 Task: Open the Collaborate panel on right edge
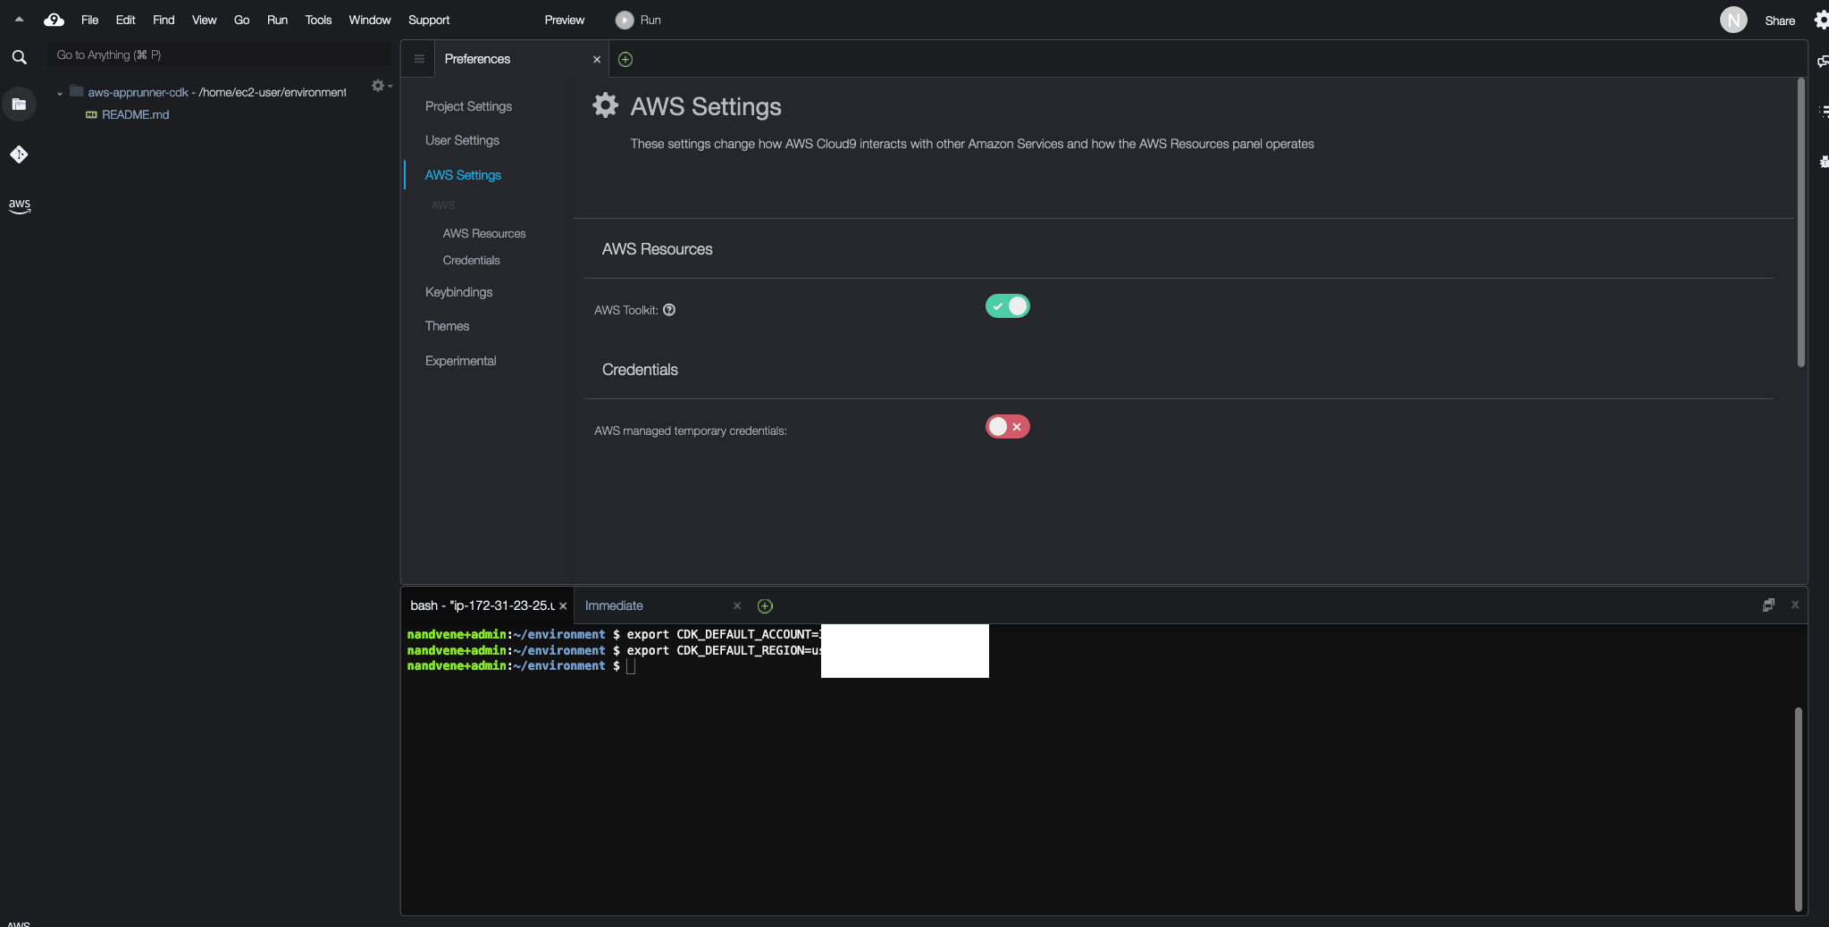click(1823, 61)
